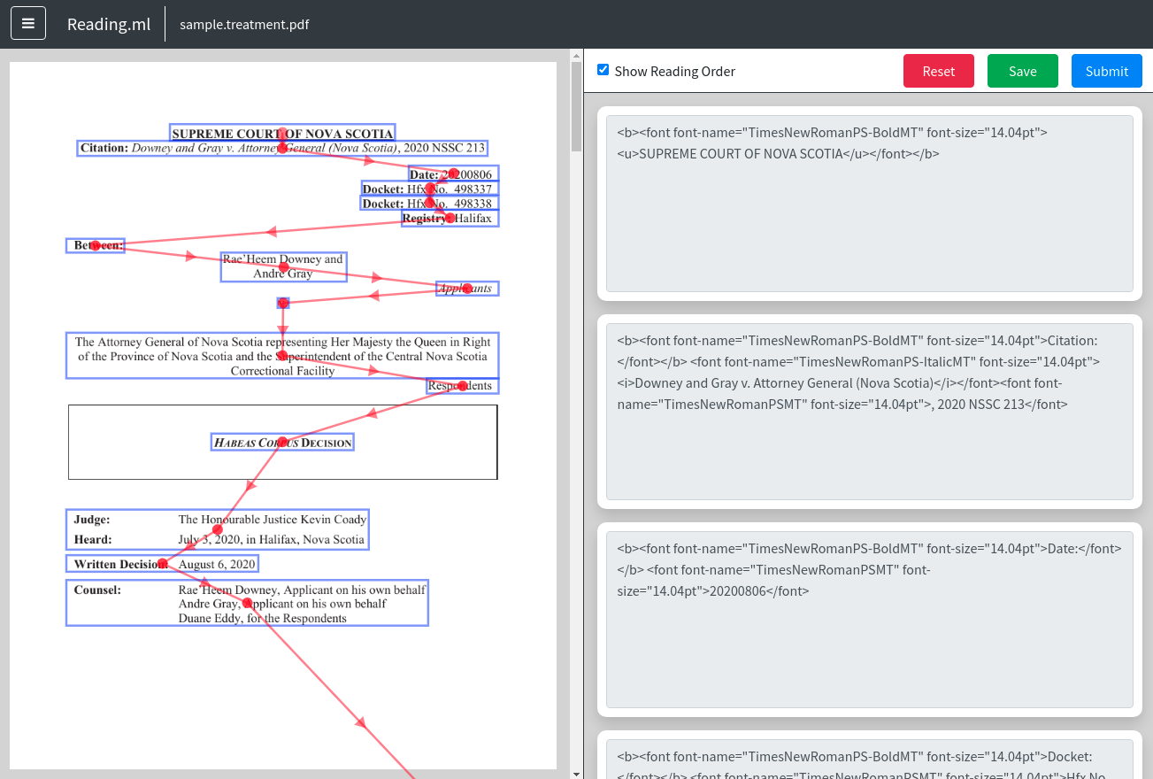This screenshot has height=779, width=1153.
Task: Select the Docket Hfx No. 498337 block
Action: point(430,189)
